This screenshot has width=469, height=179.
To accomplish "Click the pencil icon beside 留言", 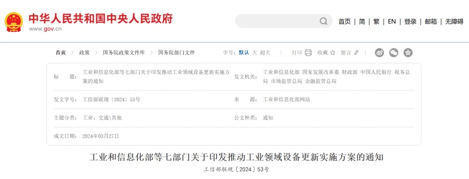I will point(356,53).
